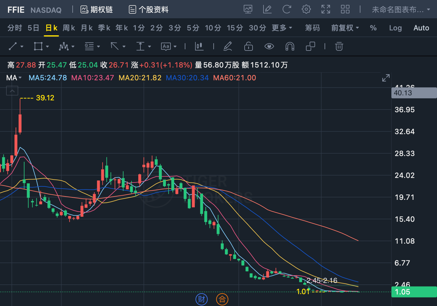The height and width of the screenshot is (306, 437).
Task: Toggle the magnet snap mode
Action: [x=290, y=46]
